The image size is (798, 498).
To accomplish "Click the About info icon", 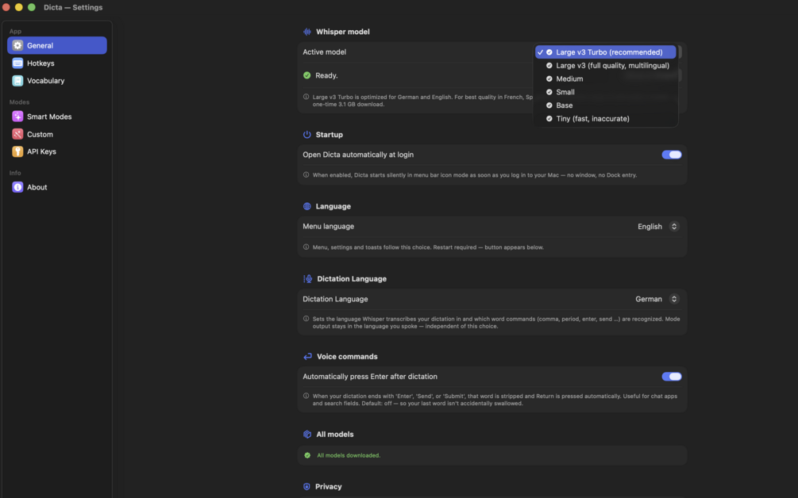I will [17, 187].
